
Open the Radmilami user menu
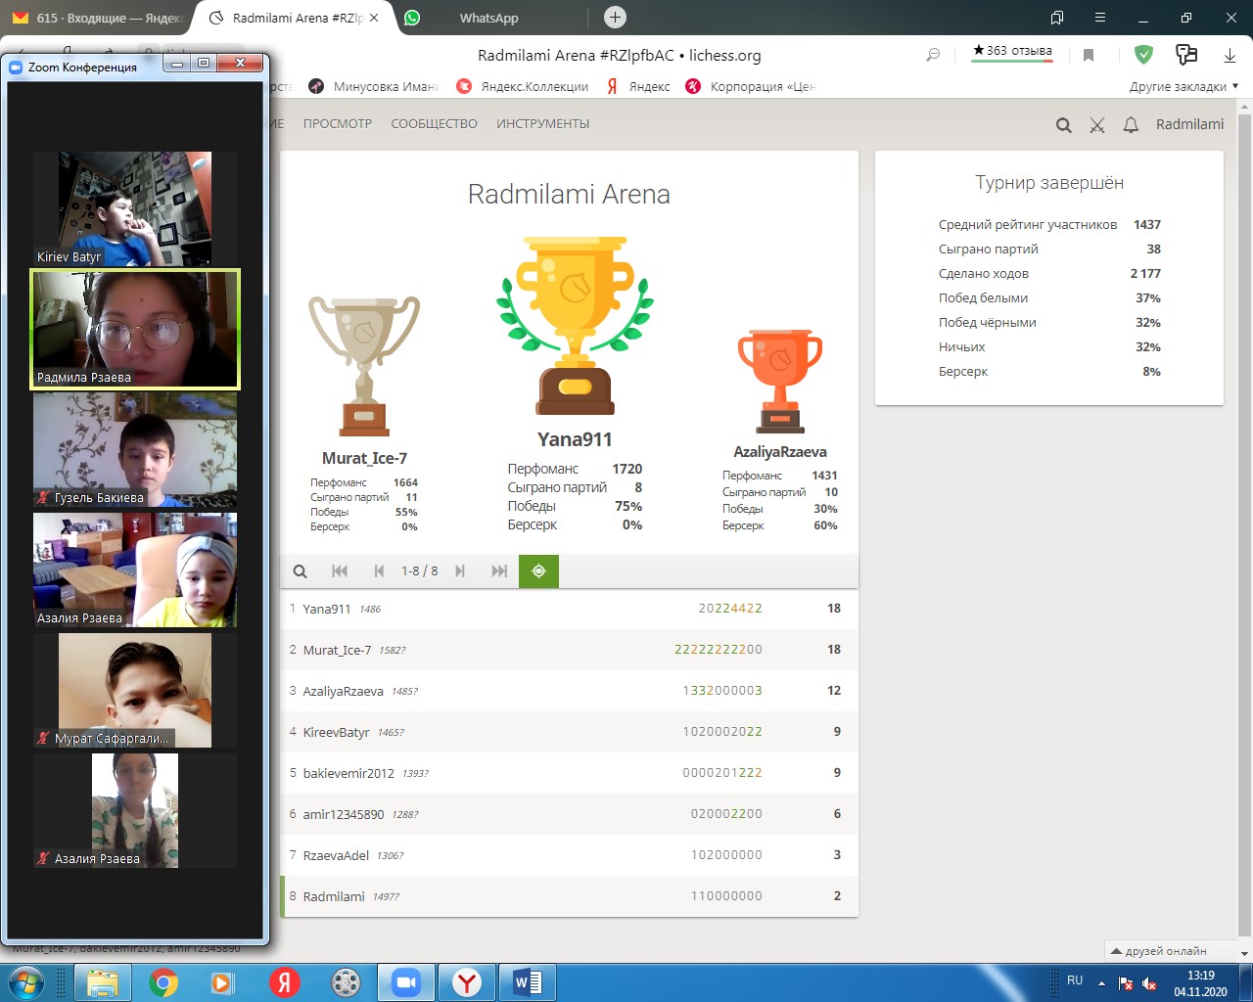pyautogui.click(x=1189, y=124)
